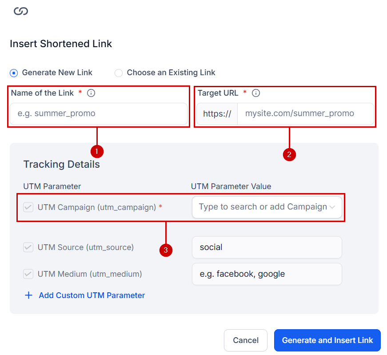Click the red callout marker numbered 1
This screenshot has height=355, width=387.
click(97, 151)
